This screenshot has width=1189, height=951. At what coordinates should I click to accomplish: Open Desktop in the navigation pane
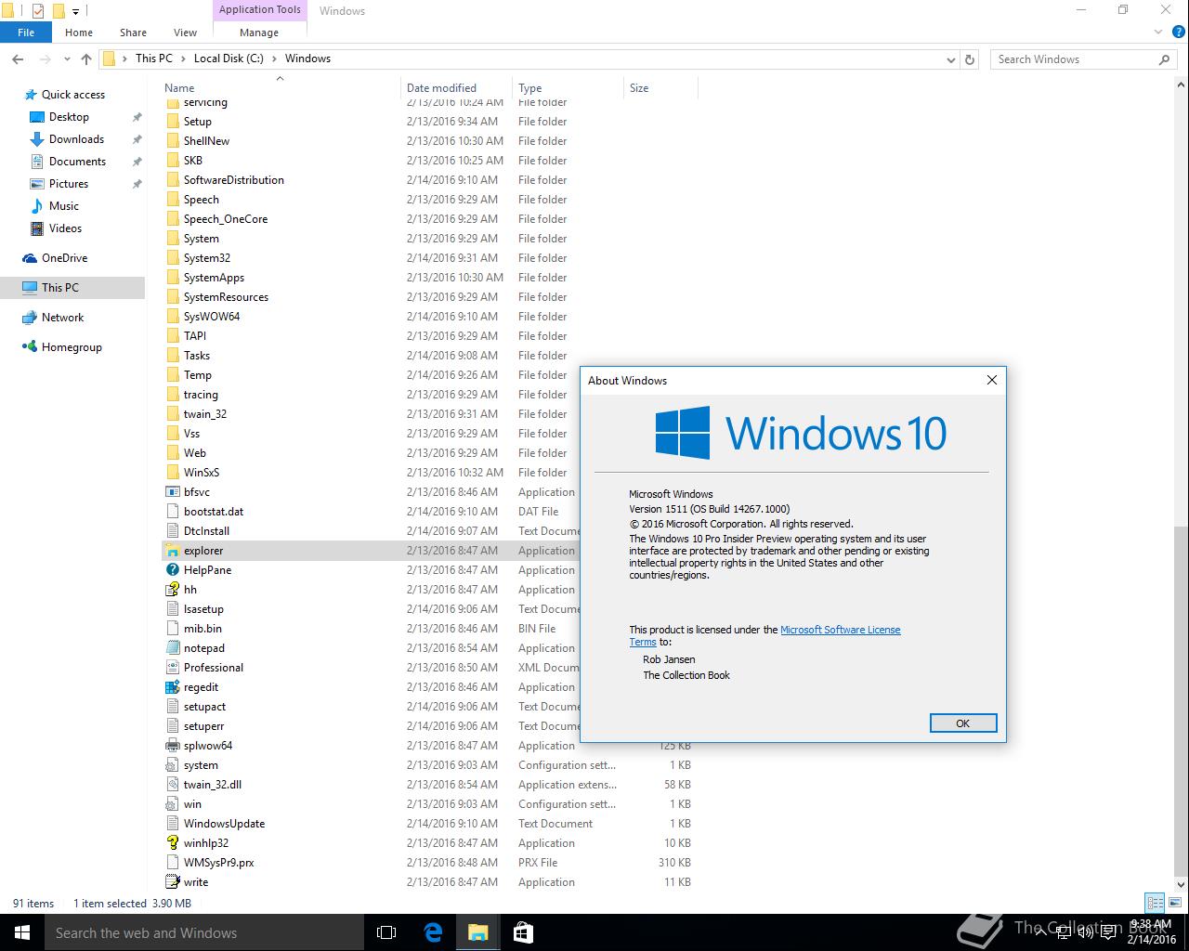(69, 117)
